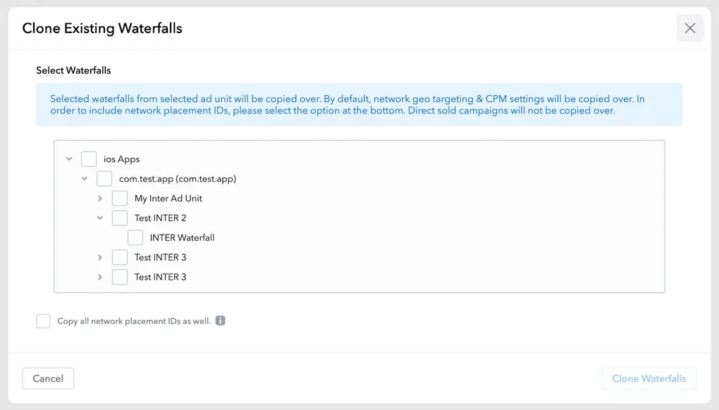Click the ios Apps label text
The image size is (719, 410).
point(121,159)
